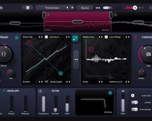The width and height of the screenshot is (152, 121).
Task: Click the swap modules double-arrow button
Action: point(76,60)
